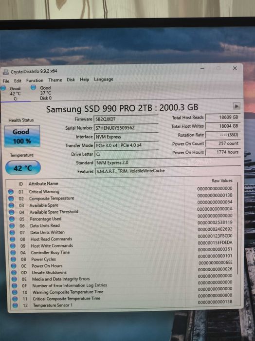Select the Data Units Written attribute name
The height and width of the screenshot is (341, 255).
(x=47, y=232)
